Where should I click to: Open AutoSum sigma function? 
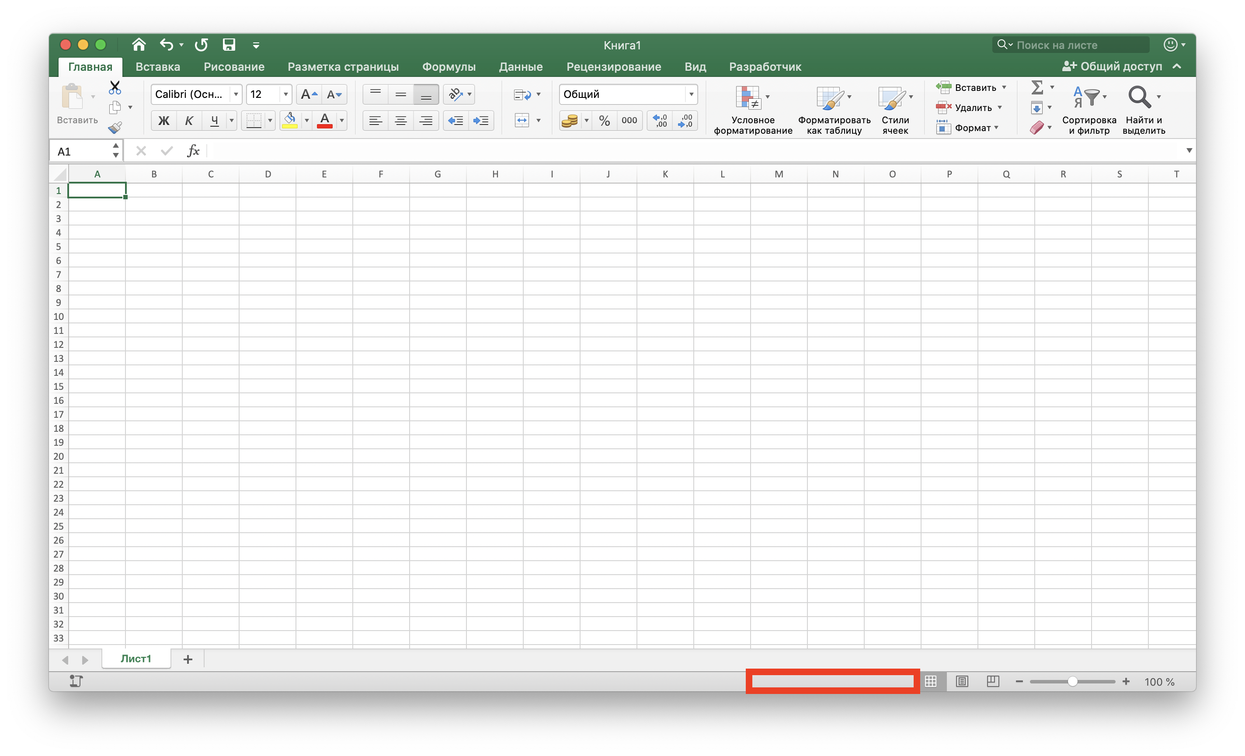coord(1037,87)
